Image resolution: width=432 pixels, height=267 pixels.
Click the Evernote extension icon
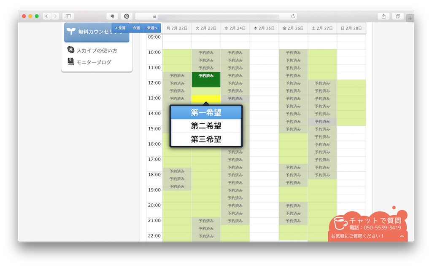click(112, 16)
